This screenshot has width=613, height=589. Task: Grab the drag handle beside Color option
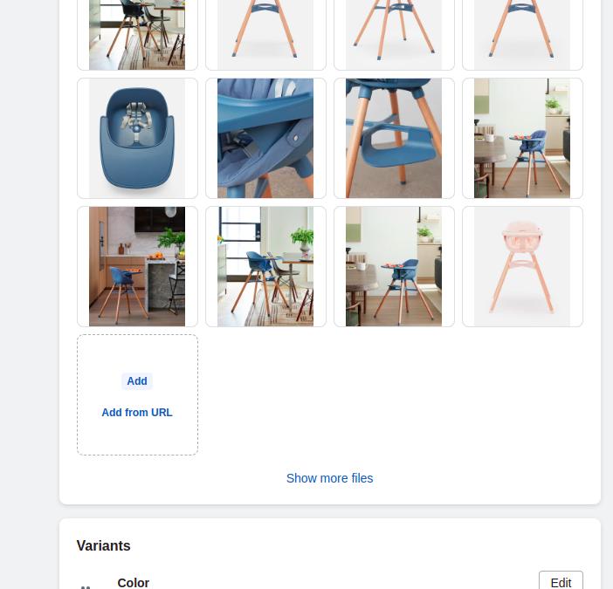point(86,586)
